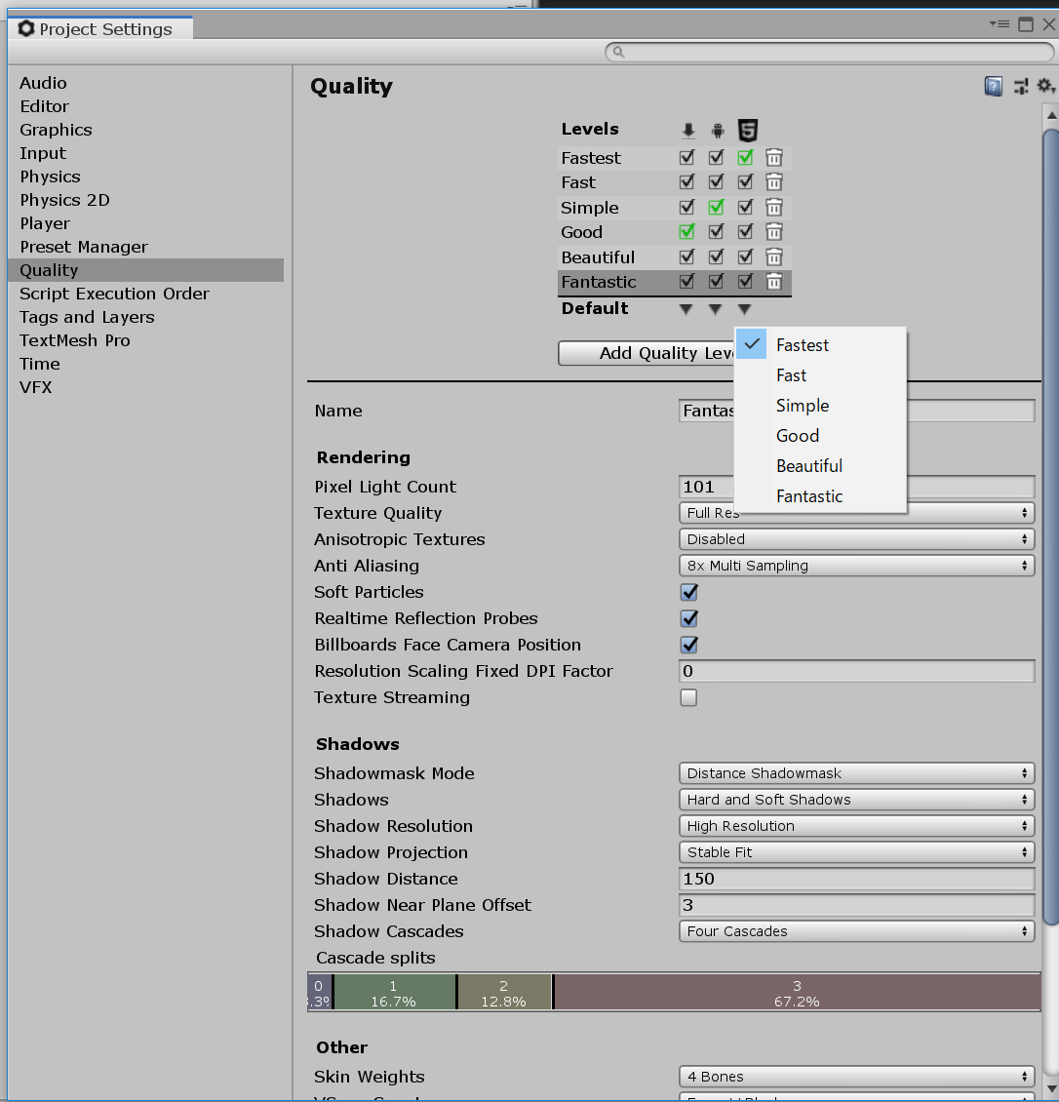Expand the Default quality dropdown for Android
The image size is (1059, 1102).
pos(717,309)
